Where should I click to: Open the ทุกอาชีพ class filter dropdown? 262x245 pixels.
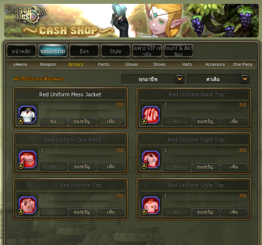click(153, 79)
